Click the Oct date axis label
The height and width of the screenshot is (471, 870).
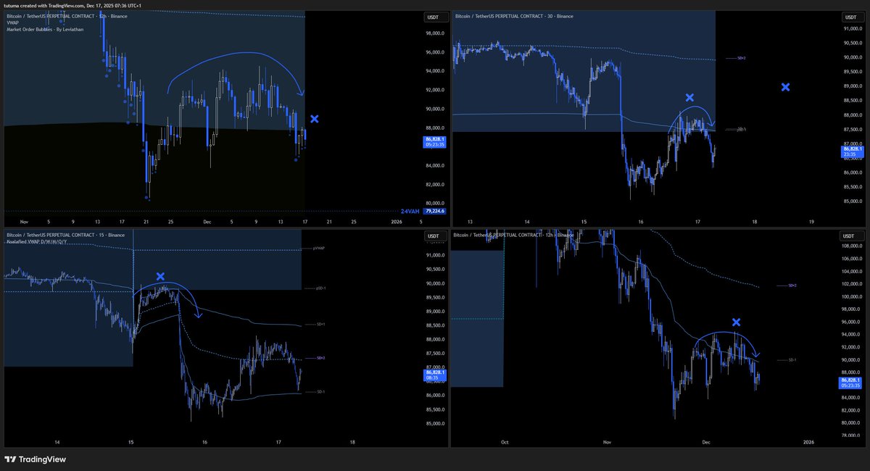tap(505, 441)
